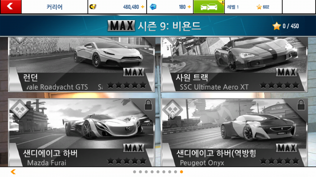Click the Peugeot Onyx car name
The height and width of the screenshot is (177, 316).
pyautogui.click(x=202, y=163)
